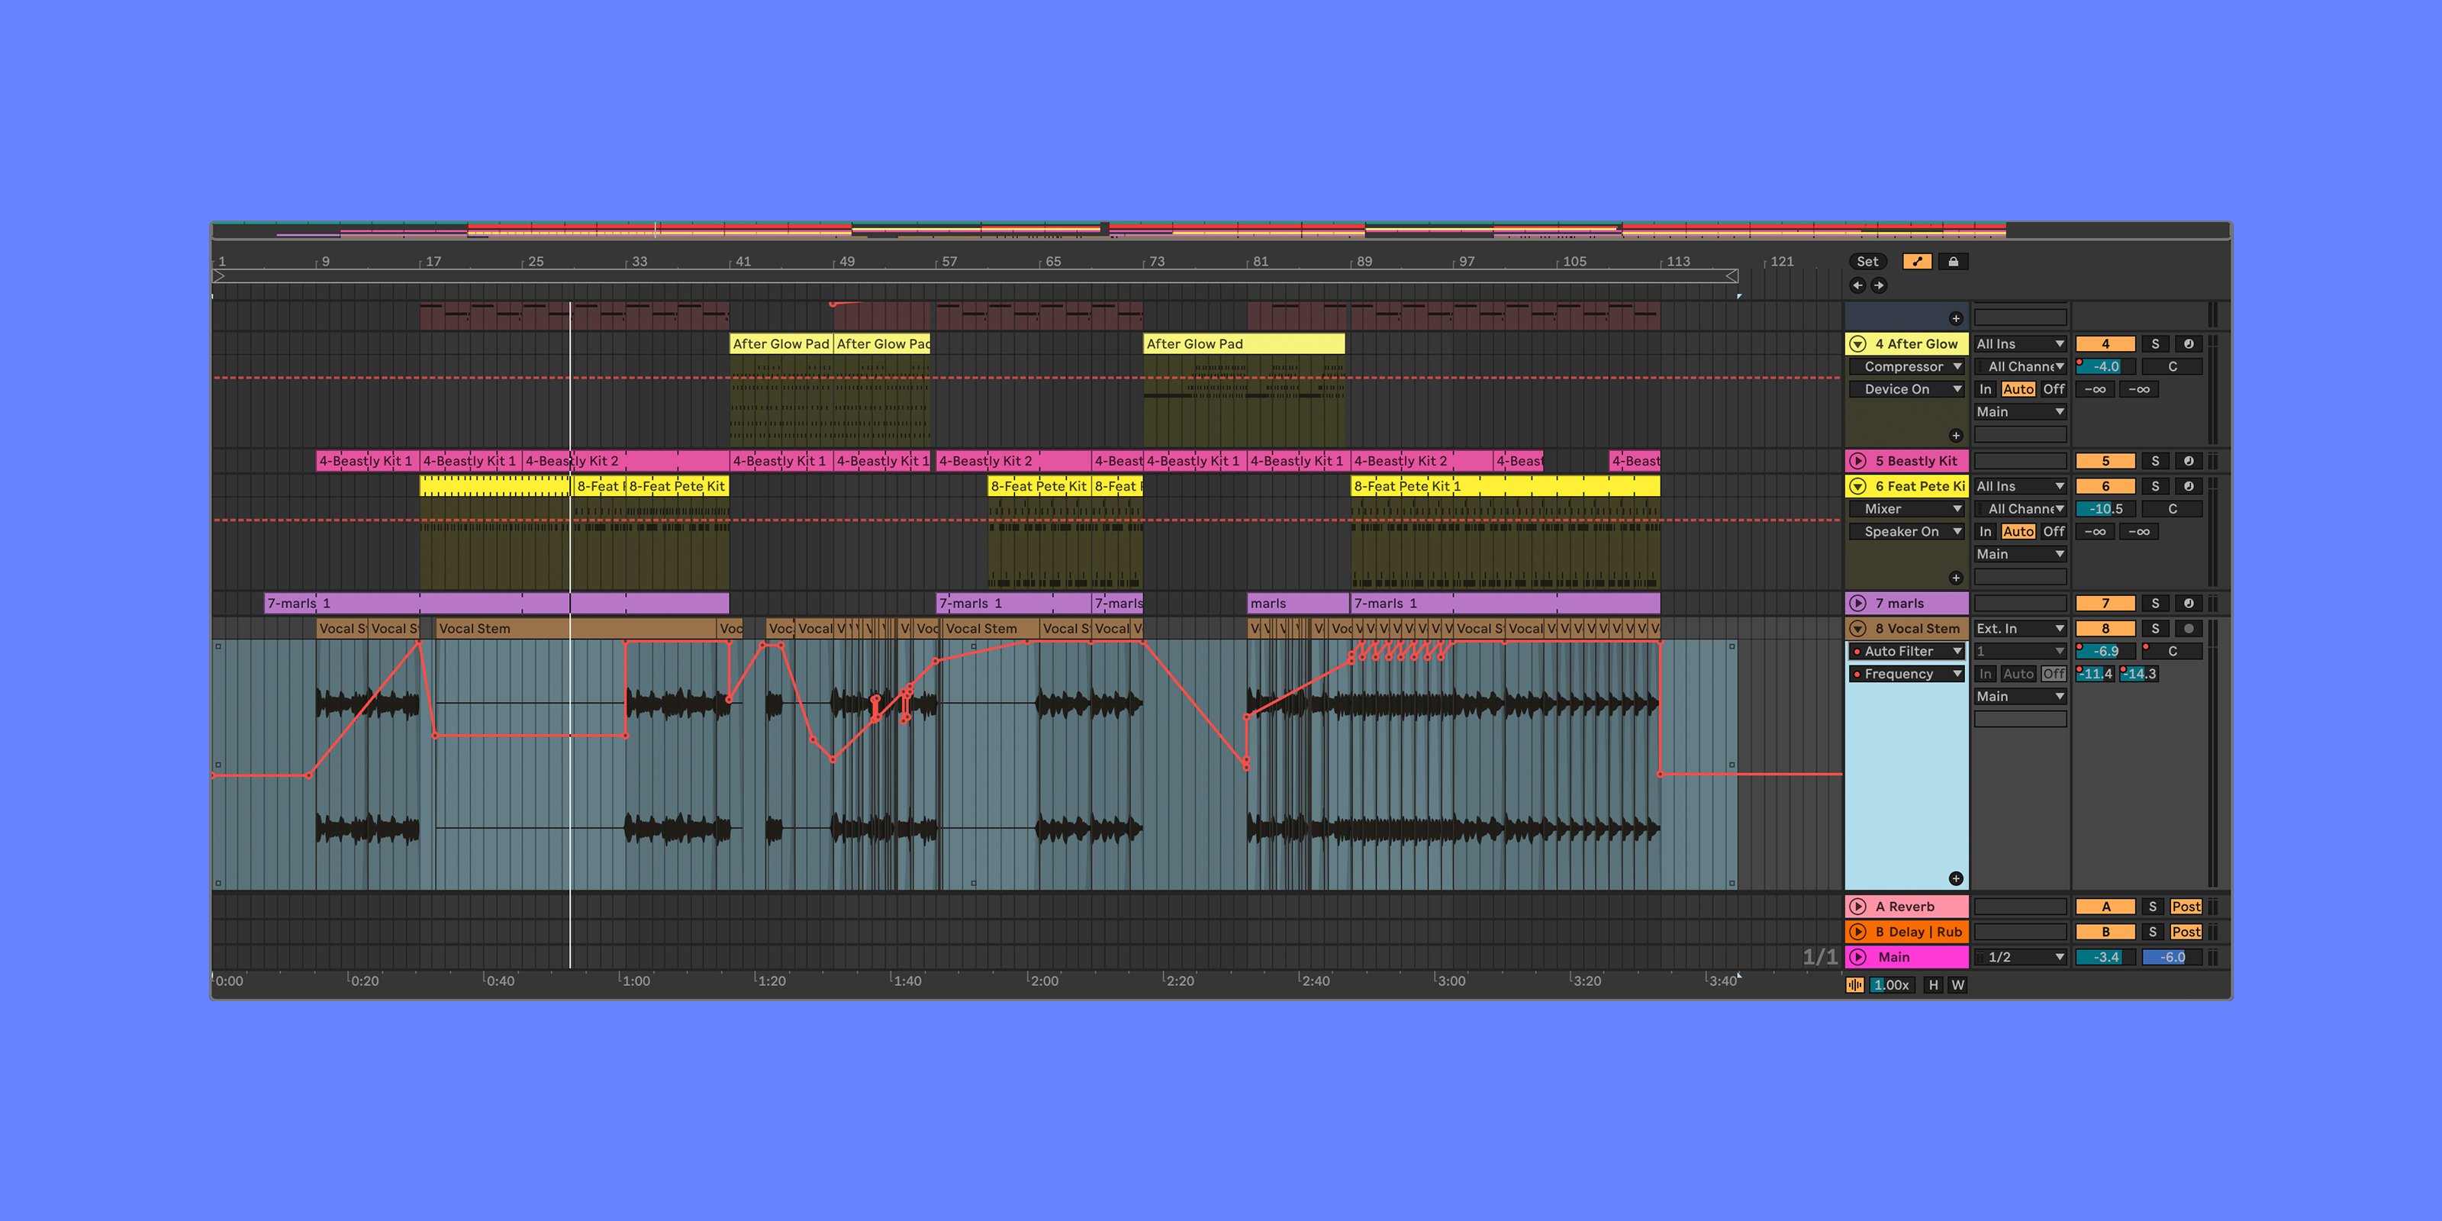Solo the Beastly Kit track
The height and width of the screenshot is (1221, 2442).
(x=2155, y=461)
